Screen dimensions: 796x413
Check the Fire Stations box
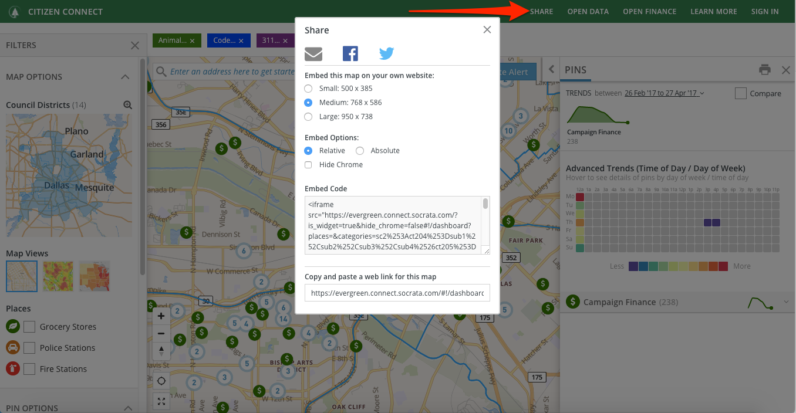tap(29, 369)
